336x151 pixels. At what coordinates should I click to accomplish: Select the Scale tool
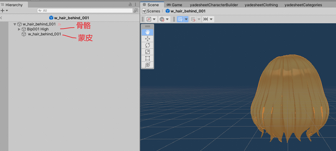147,52
